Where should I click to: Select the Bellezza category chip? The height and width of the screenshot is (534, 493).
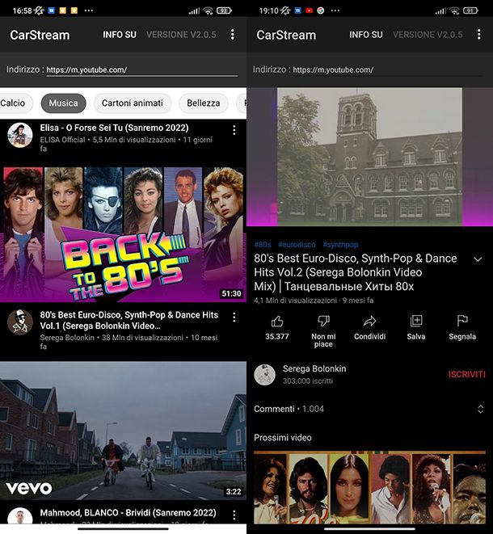[203, 103]
